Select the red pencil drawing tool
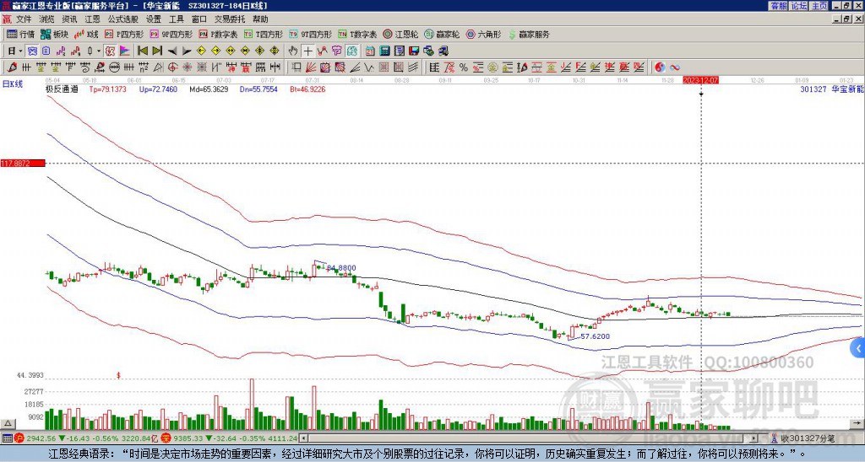Screen dimensions: 865x462 point(11,67)
